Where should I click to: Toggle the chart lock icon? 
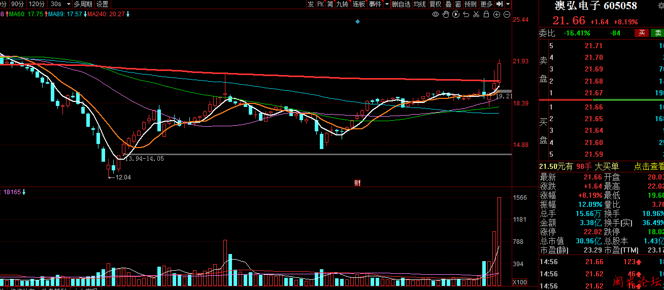(x=486, y=14)
